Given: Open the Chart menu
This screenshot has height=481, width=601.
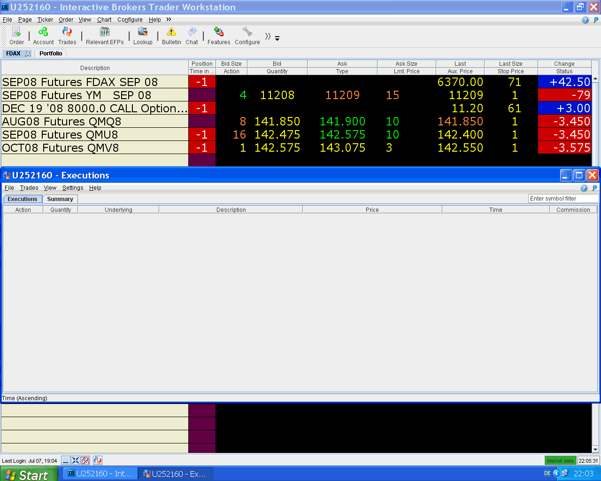Looking at the screenshot, I should tap(104, 20).
